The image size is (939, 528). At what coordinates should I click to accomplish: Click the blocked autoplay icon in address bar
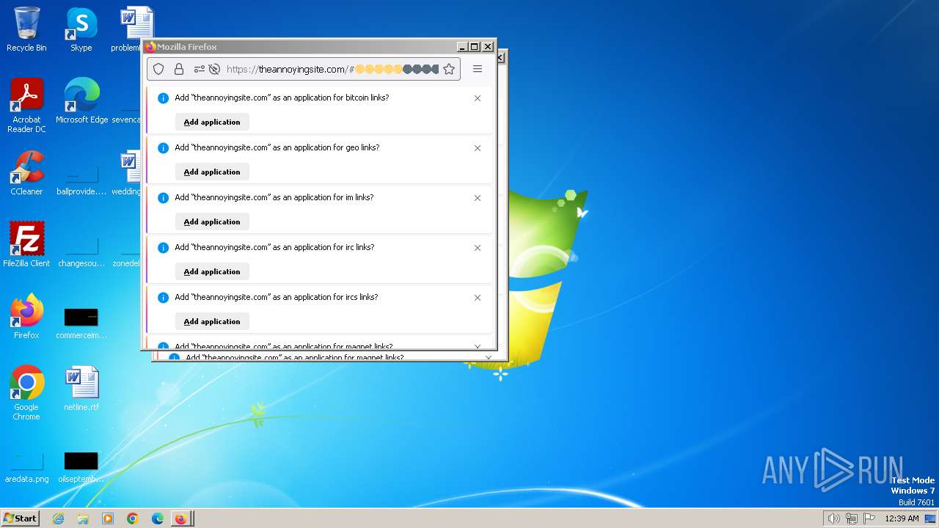(x=214, y=69)
